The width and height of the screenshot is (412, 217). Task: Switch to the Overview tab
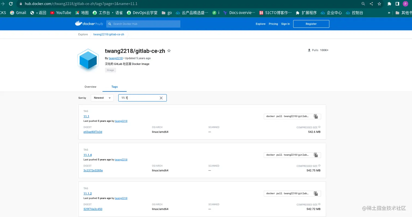point(90,87)
